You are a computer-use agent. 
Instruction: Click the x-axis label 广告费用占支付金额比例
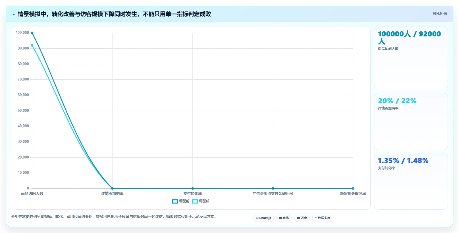point(273,193)
